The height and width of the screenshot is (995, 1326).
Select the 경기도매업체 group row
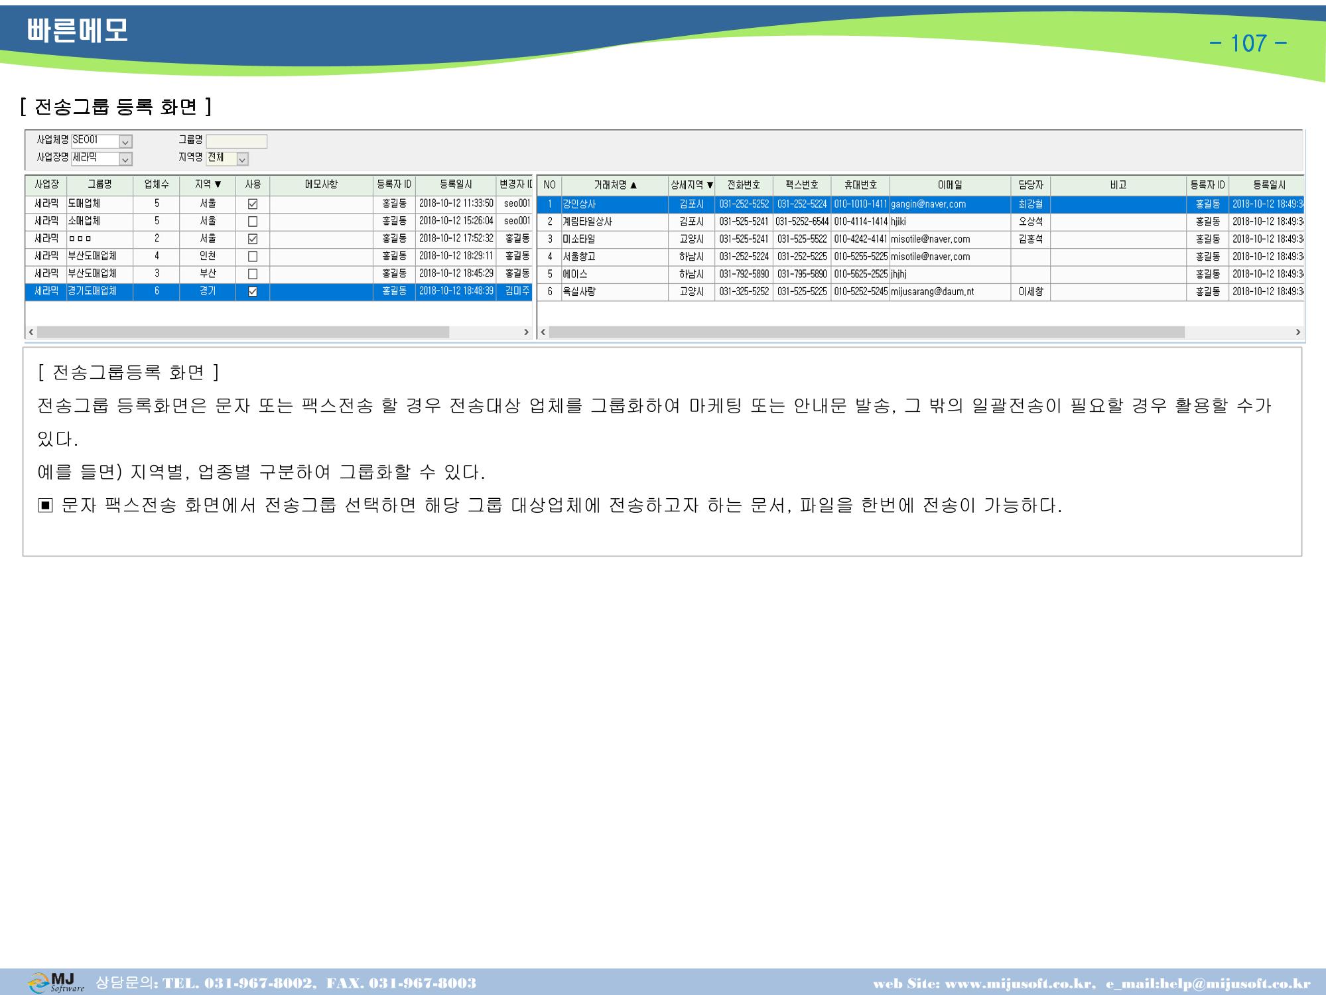point(279,291)
